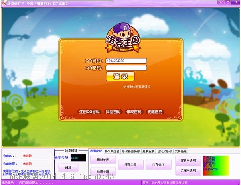
Task: Click the 时间 timestamp in status bar
Action: click(165, 183)
